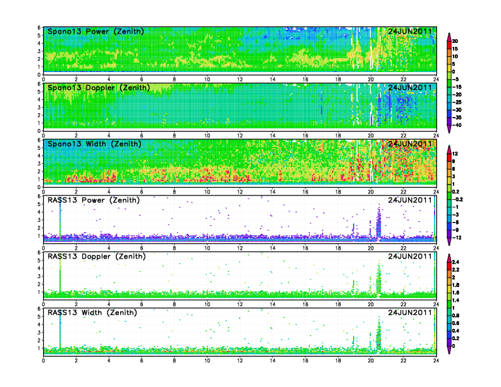Click the '-12' label on the middle colorbar
The height and width of the screenshot is (387, 501).
pyautogui.click(x=457, y=238)
